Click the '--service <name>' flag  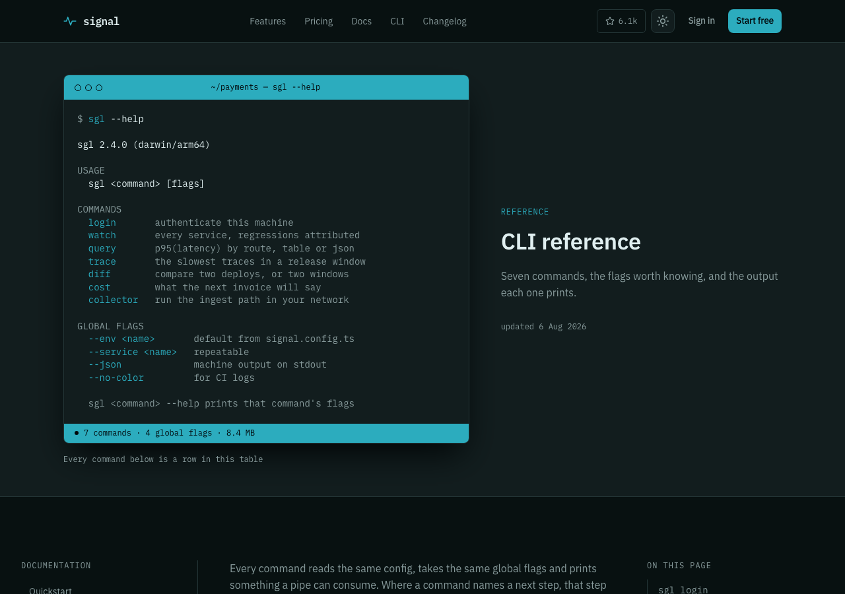(133, 352)
